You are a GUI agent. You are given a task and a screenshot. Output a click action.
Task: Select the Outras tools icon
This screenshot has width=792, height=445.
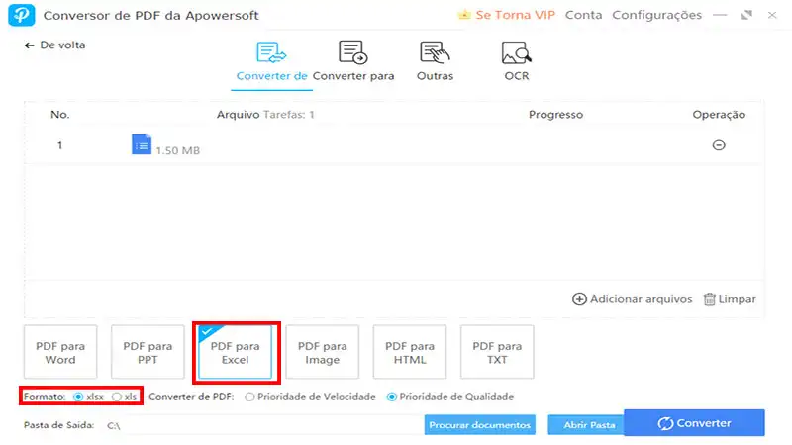(x=435, y=52)
